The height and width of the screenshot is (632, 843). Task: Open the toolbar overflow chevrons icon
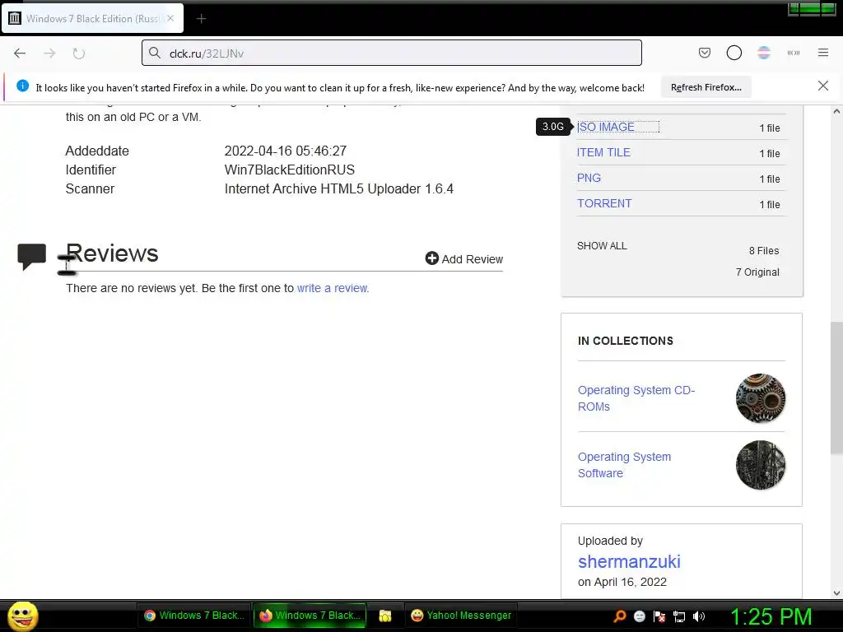(794, 53)
